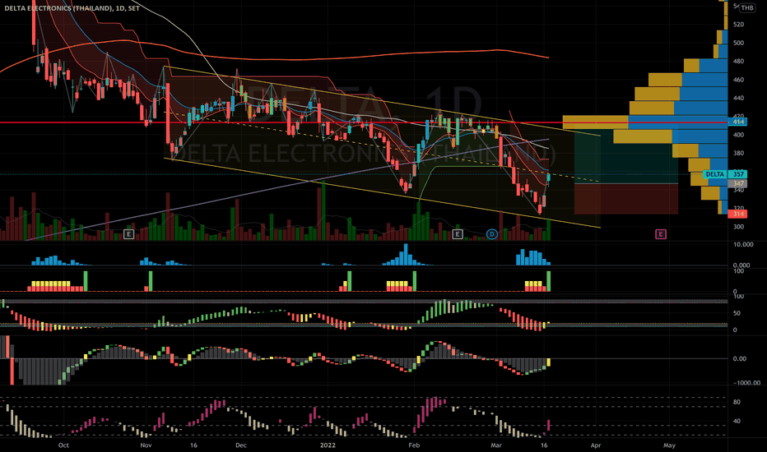Click the pink upcoming earnings E marker

660,234
